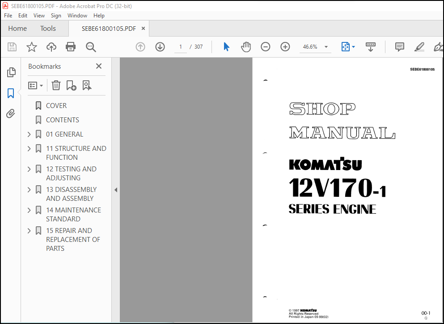The width and height of the screenshot is (444, 324).
Task: Close the SEBE61800105.PDF tab
Action: tap(143, 28)
